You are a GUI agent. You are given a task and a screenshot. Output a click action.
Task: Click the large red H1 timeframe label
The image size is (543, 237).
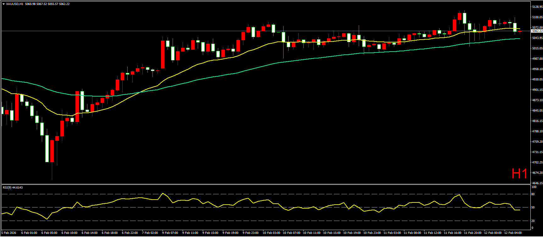(x=519, y=174)
